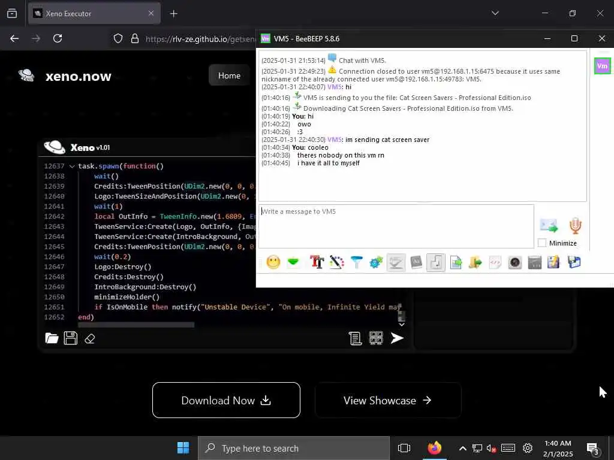
Task: Open the emoticons picker in BeeBEEP
Action: (x=273, y=262)
